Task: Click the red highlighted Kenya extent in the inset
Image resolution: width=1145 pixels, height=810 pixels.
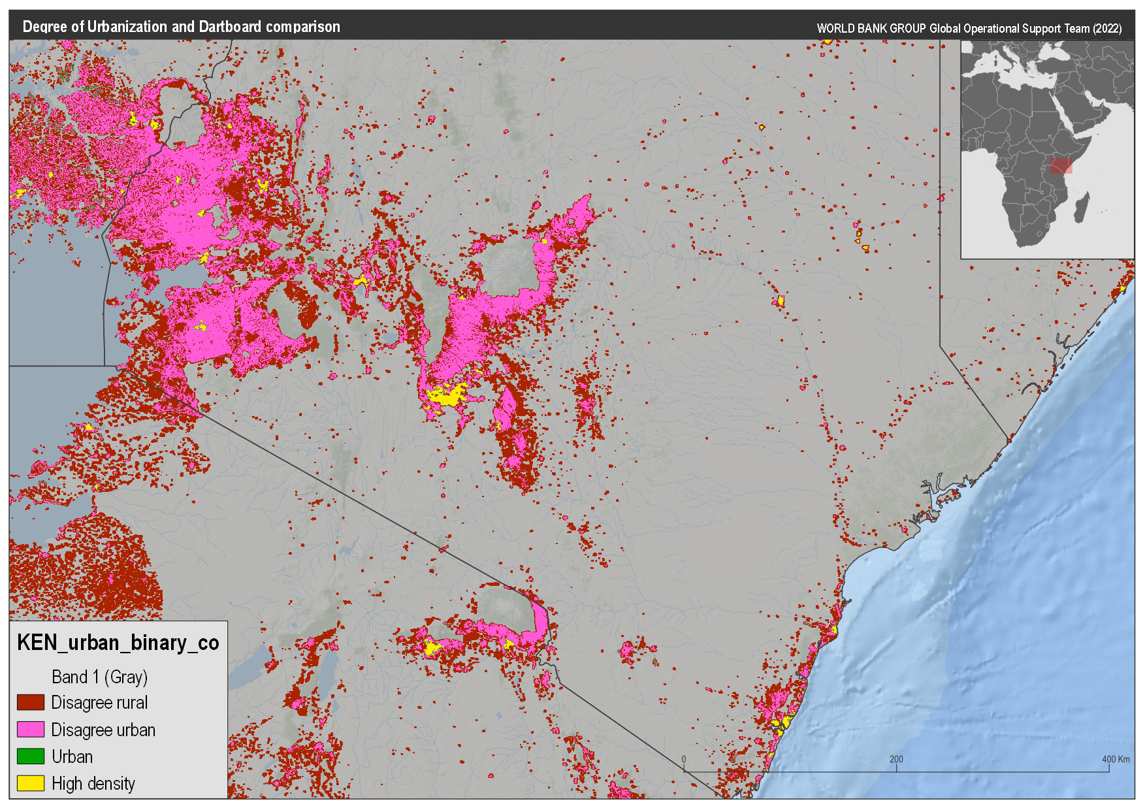Action: coord(1063,167)
